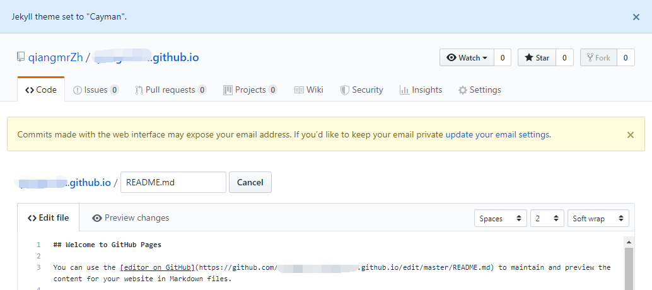The height and width of the screenshot is (290, 652).
Task: Close the yellow email privacy warning
Action: pyautogui.click(x=631, y=135)
